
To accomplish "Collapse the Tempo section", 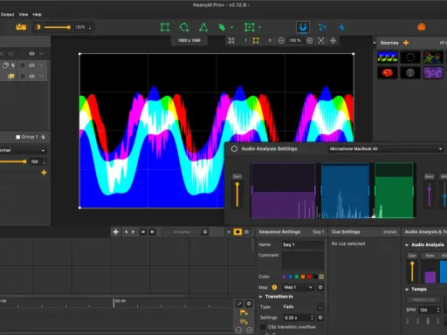I will click(407, 290).
